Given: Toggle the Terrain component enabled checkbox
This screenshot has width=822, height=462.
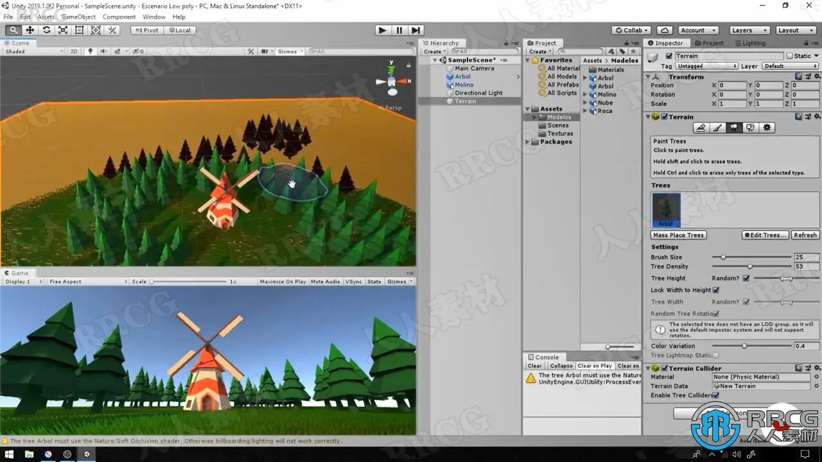Looking at the screenshot, I should pos(663,117).
